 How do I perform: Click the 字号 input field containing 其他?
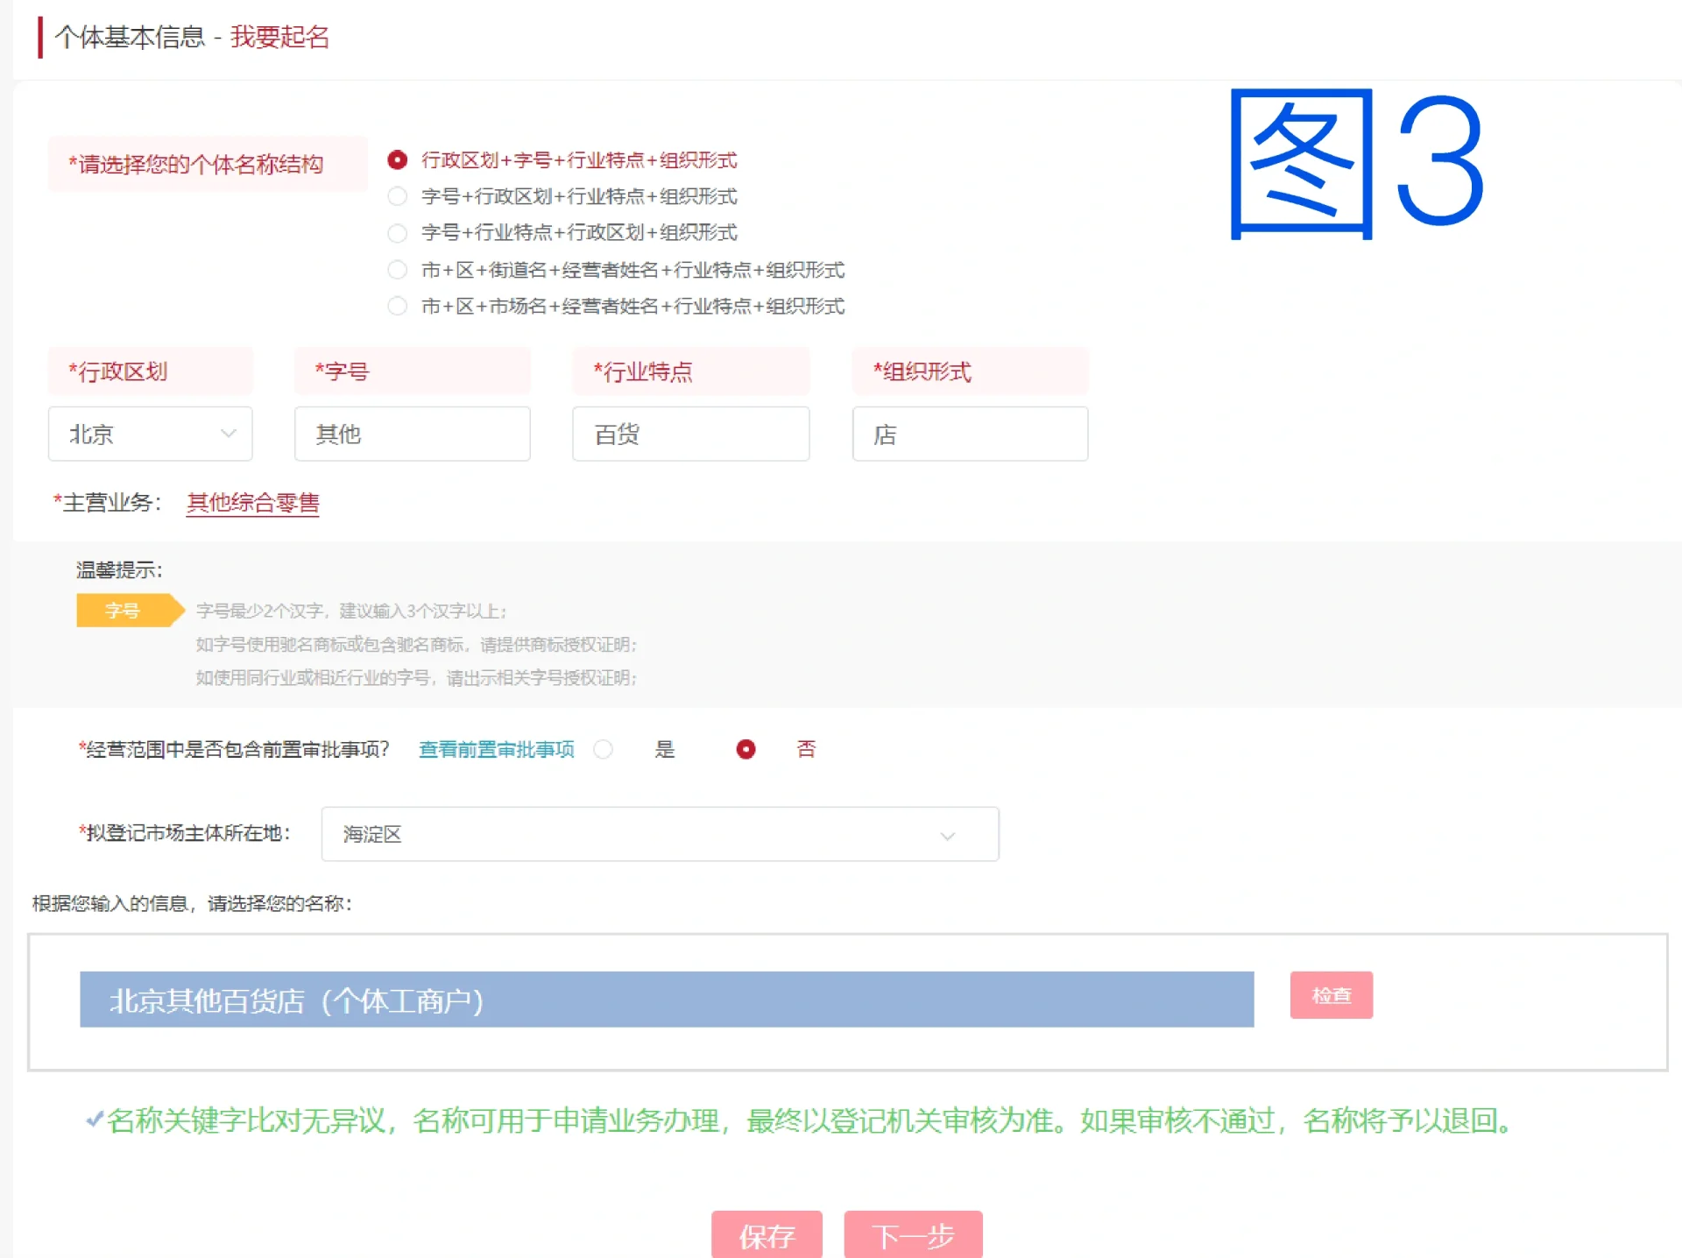pos(412,434)
